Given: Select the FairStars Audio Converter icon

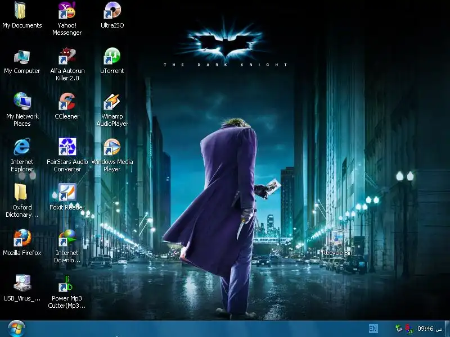Looking at the screenshot, I should (x=67, y=147).
